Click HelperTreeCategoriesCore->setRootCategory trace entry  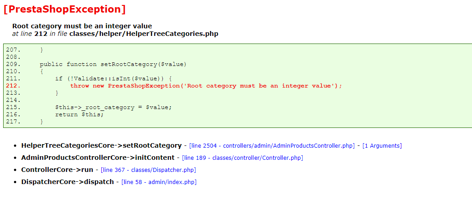tap(101, 145)
